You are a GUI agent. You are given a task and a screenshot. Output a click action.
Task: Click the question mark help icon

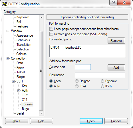coord(114,3)
